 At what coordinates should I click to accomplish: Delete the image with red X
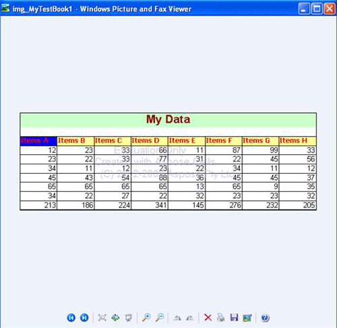[x=208, y=318]
